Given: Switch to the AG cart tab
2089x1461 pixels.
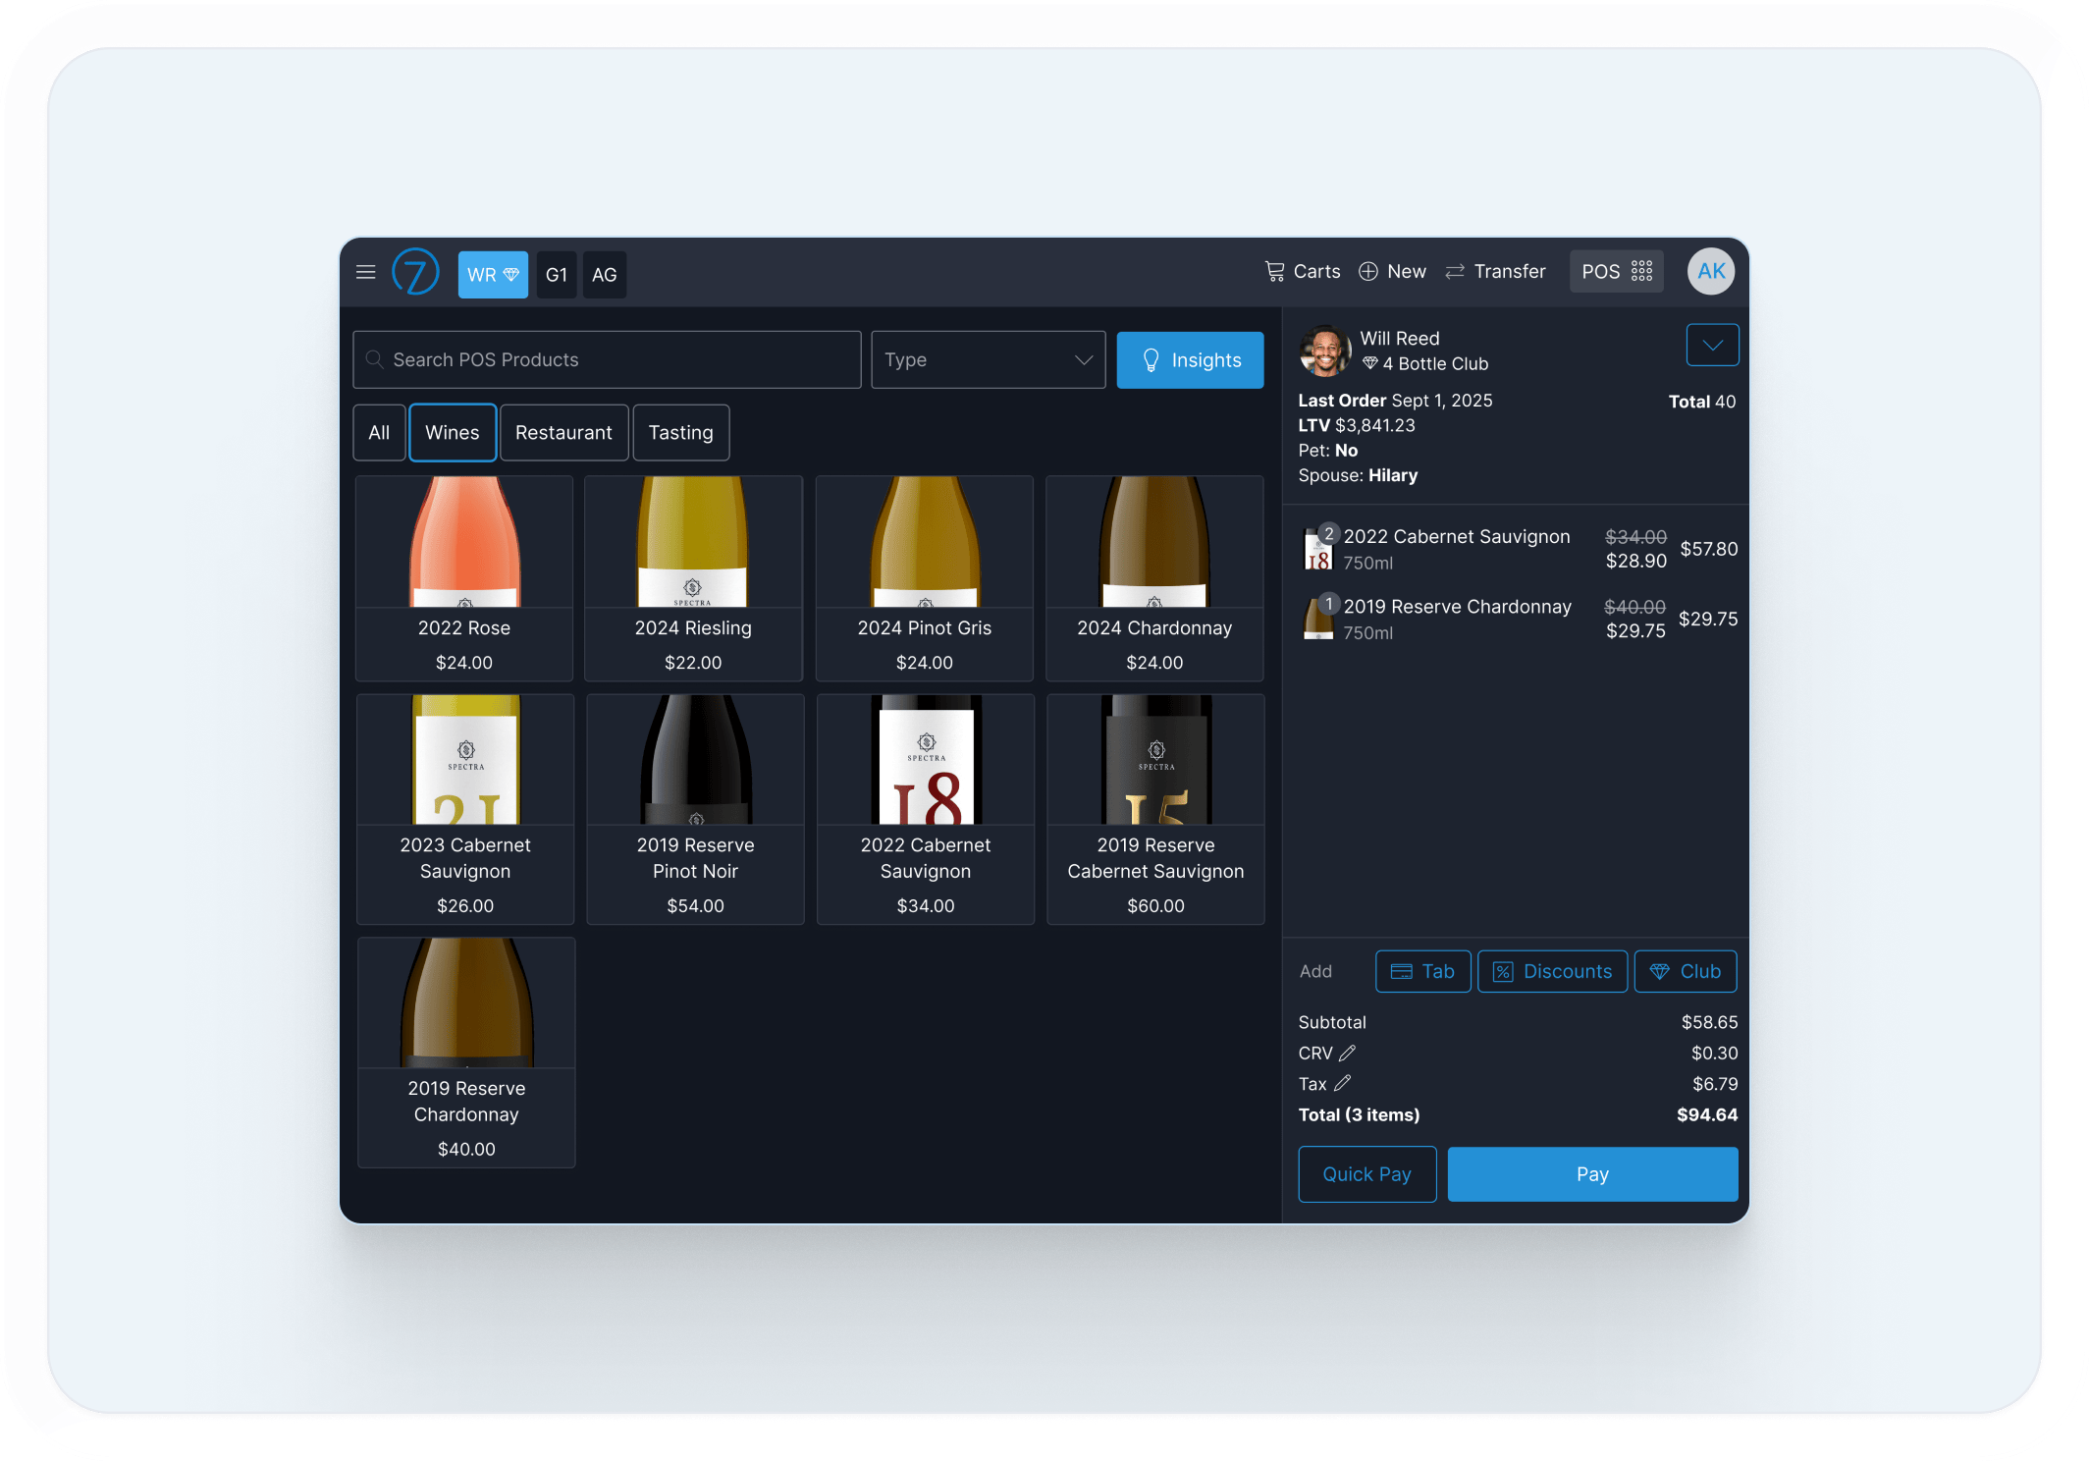Looking at the screenshot, I should tap(605, 275).
